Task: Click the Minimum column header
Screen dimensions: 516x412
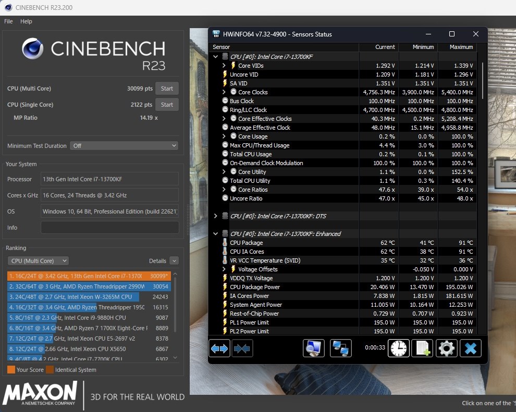Action: 418,47
